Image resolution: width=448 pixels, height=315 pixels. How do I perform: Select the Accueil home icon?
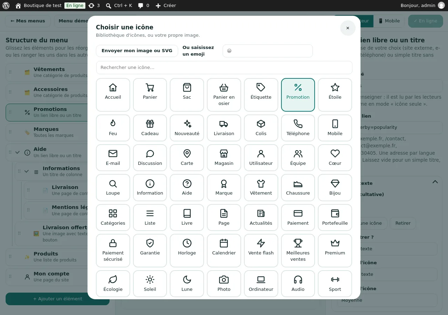[113, 95]
